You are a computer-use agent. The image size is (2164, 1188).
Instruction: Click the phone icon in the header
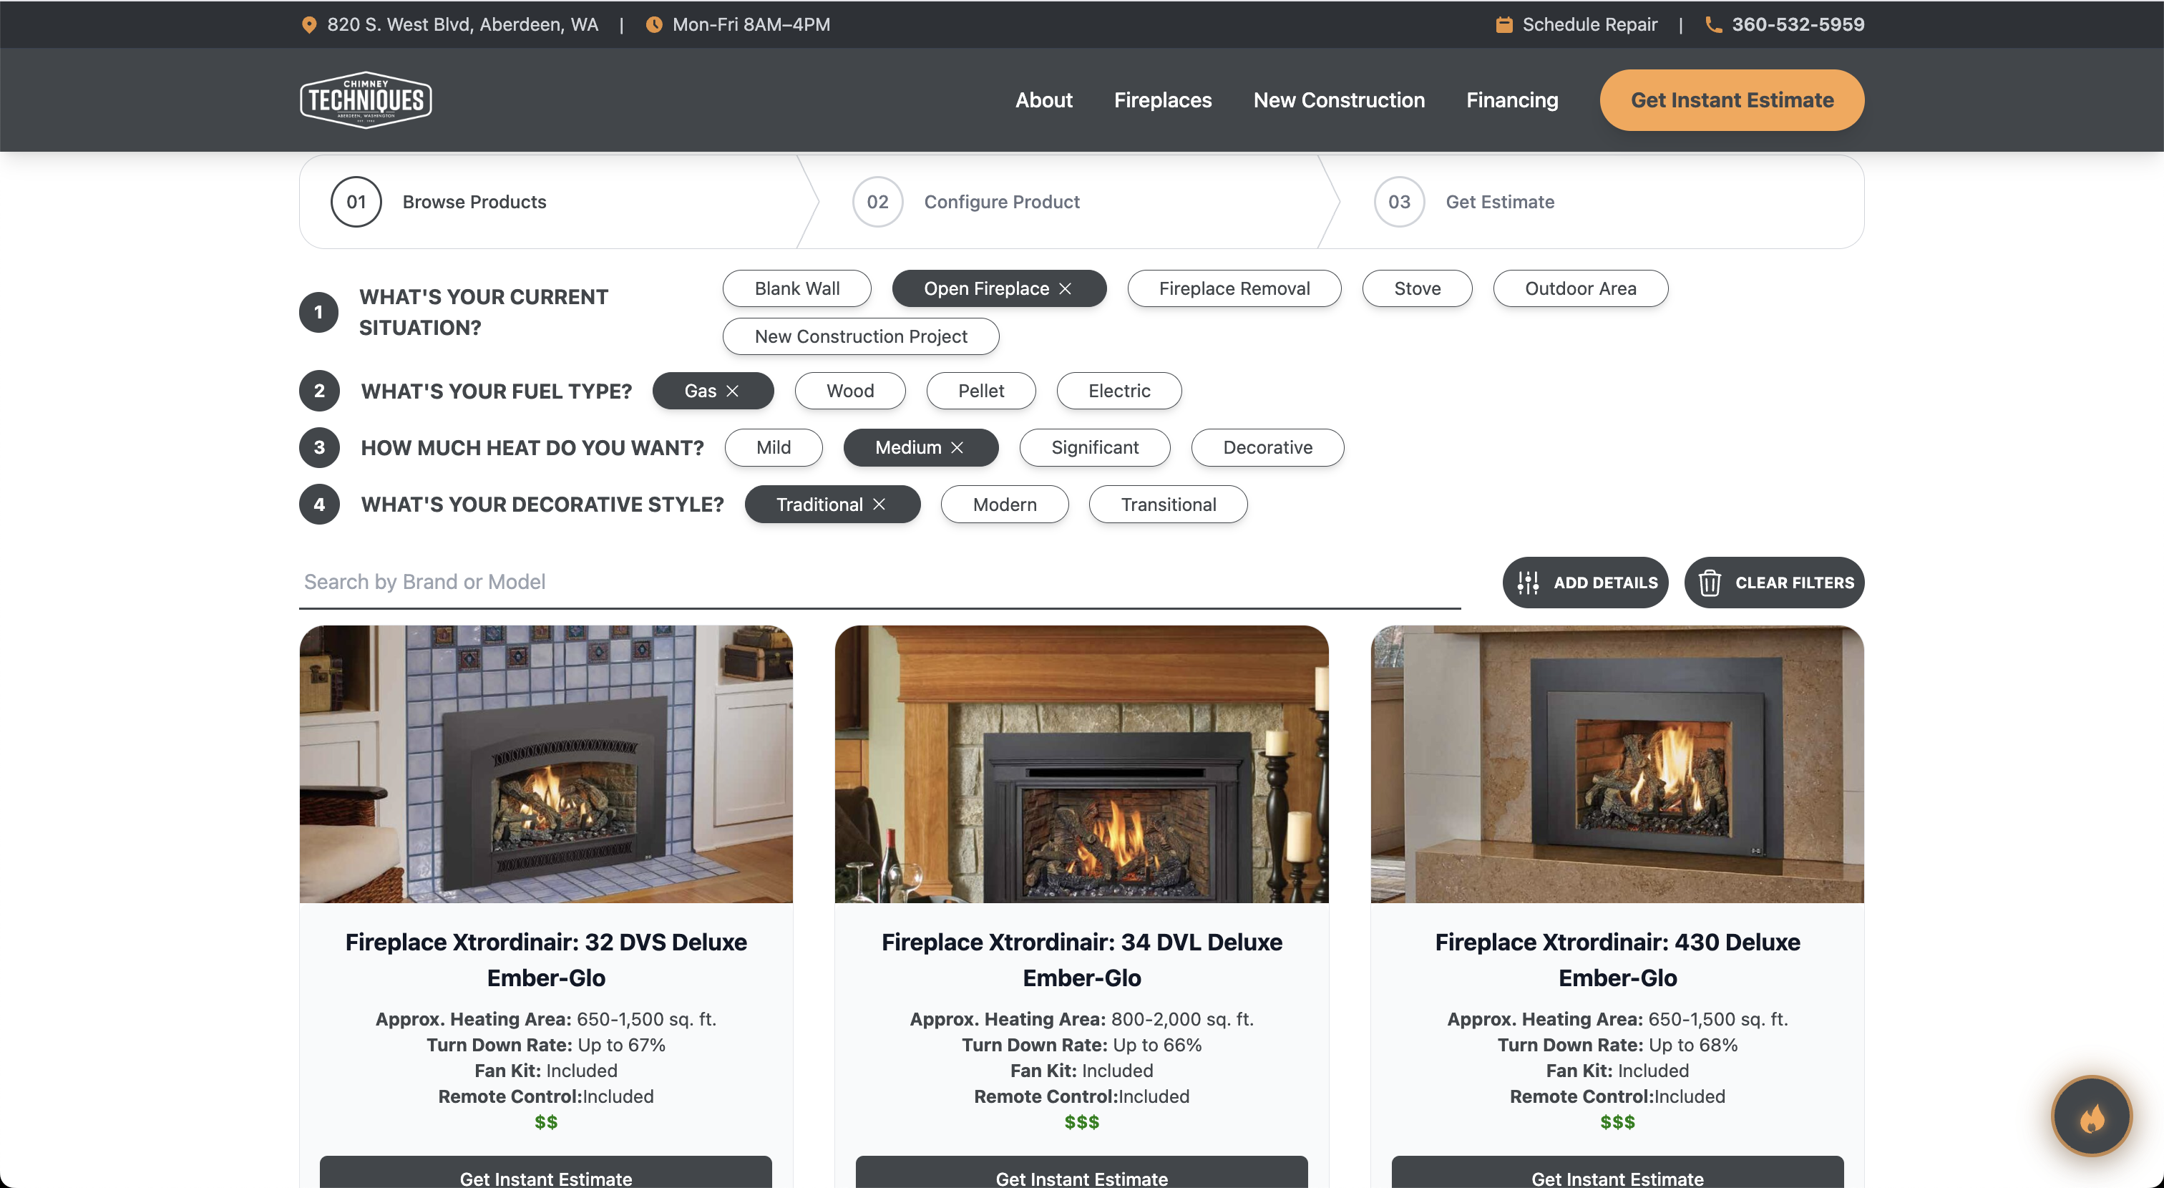[x=1714, y=24]
